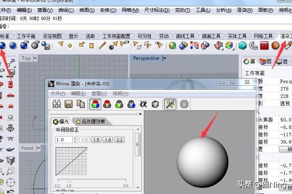Select the rectangular light tool
Viewport: 292px width, 194px height.
(91, 46)
